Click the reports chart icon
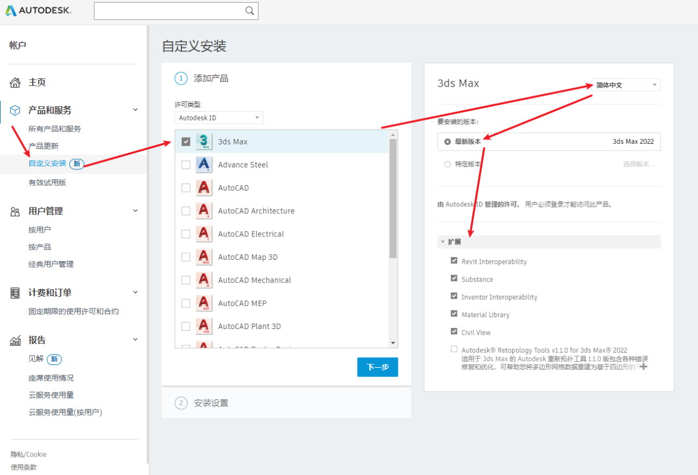This screenshot has height=475, width=698. pyautogui.click(x=15, y=340)
